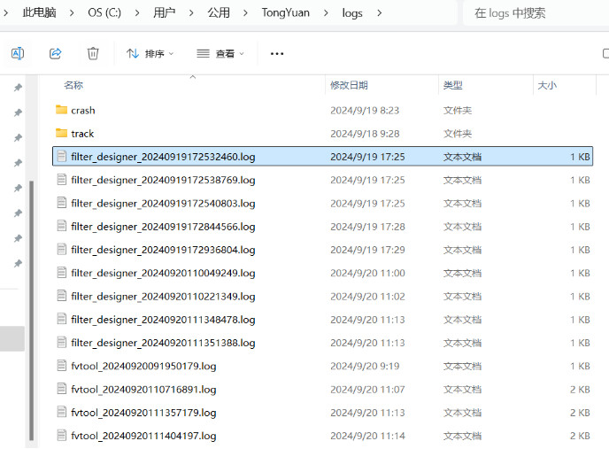This screenshot has width=609, height=449.
Task: Click the 文件夹 type of crash
Action: pyautogui.click(x=458, y=111)
